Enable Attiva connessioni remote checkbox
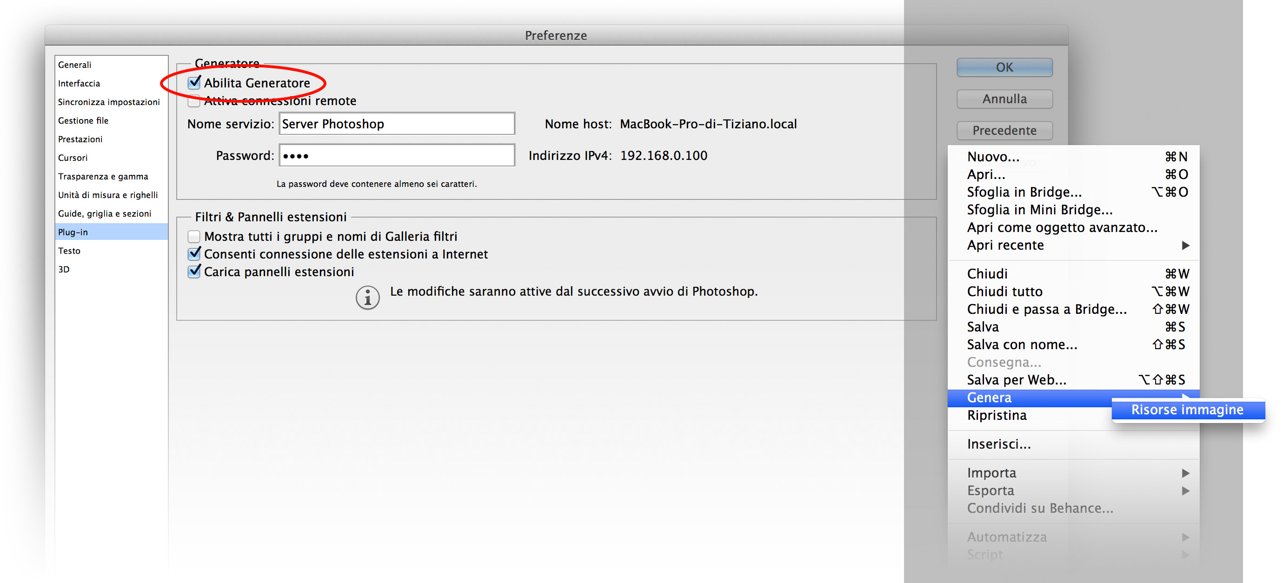 [194, 101]
